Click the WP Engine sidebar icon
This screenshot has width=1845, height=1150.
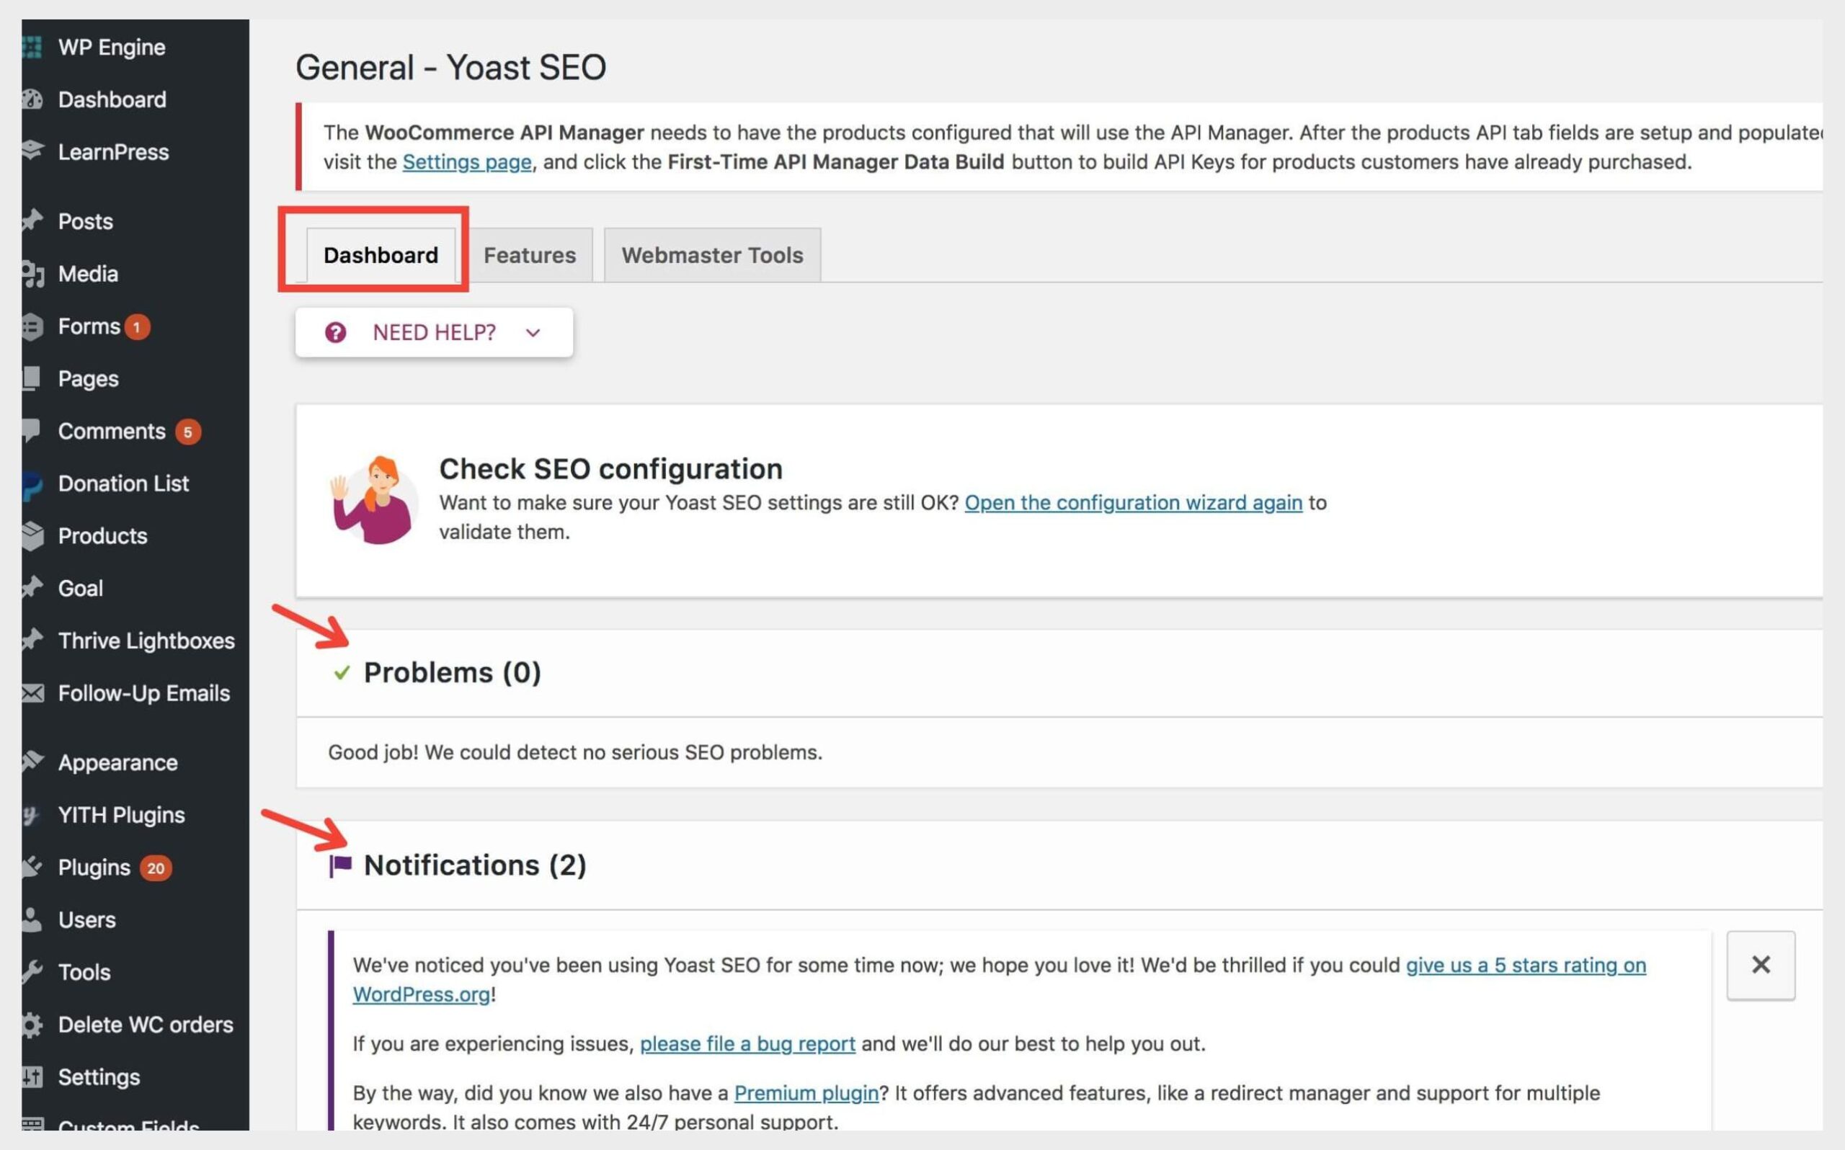32,47
